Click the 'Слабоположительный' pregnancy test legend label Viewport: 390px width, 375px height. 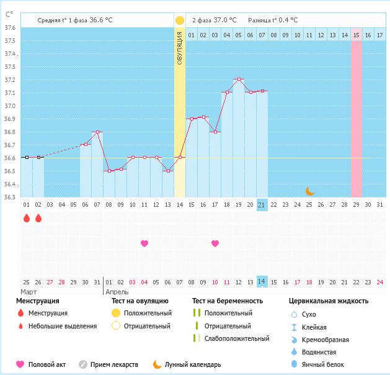[x=237, y=338]
